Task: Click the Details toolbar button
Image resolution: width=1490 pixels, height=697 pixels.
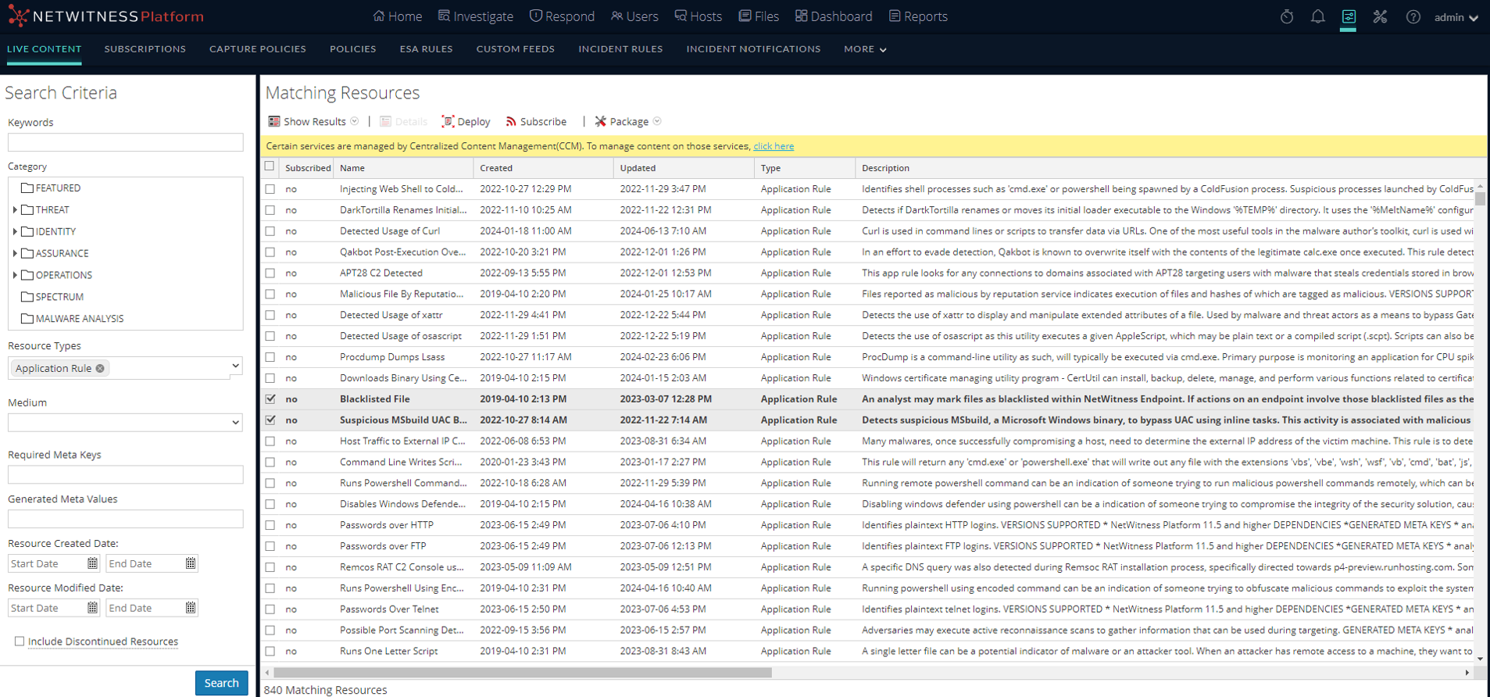Action: click(x=403, y=122)
